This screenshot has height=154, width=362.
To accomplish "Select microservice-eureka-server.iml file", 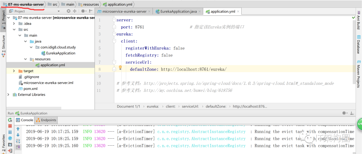I will (x=46, y=83).
